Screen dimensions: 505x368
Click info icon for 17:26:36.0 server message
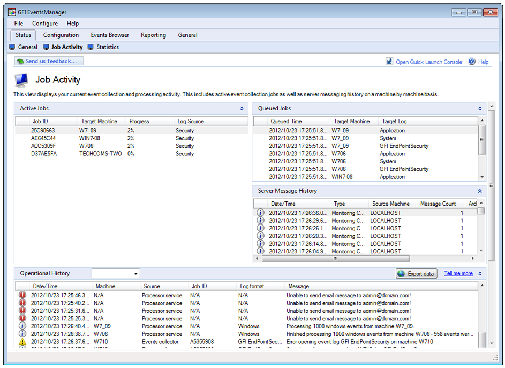click(x=260, y=213)
